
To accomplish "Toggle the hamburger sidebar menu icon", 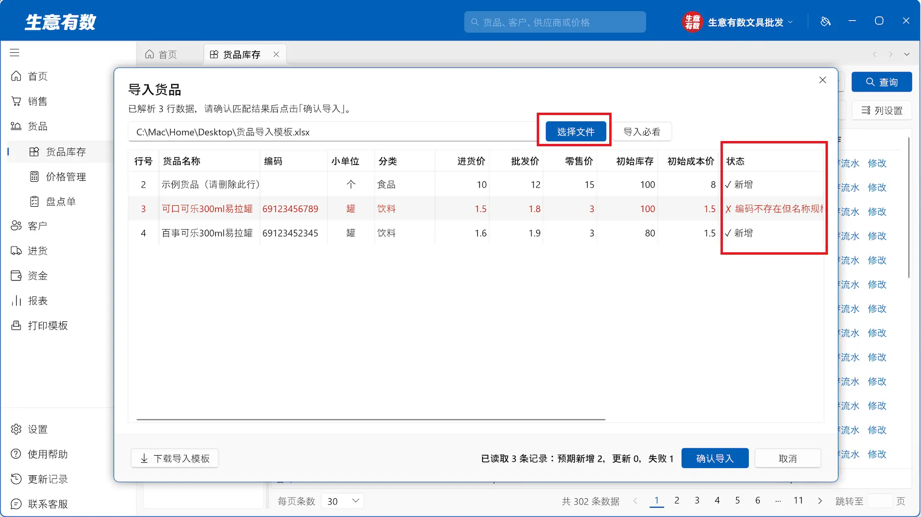I will coord(14,53).
